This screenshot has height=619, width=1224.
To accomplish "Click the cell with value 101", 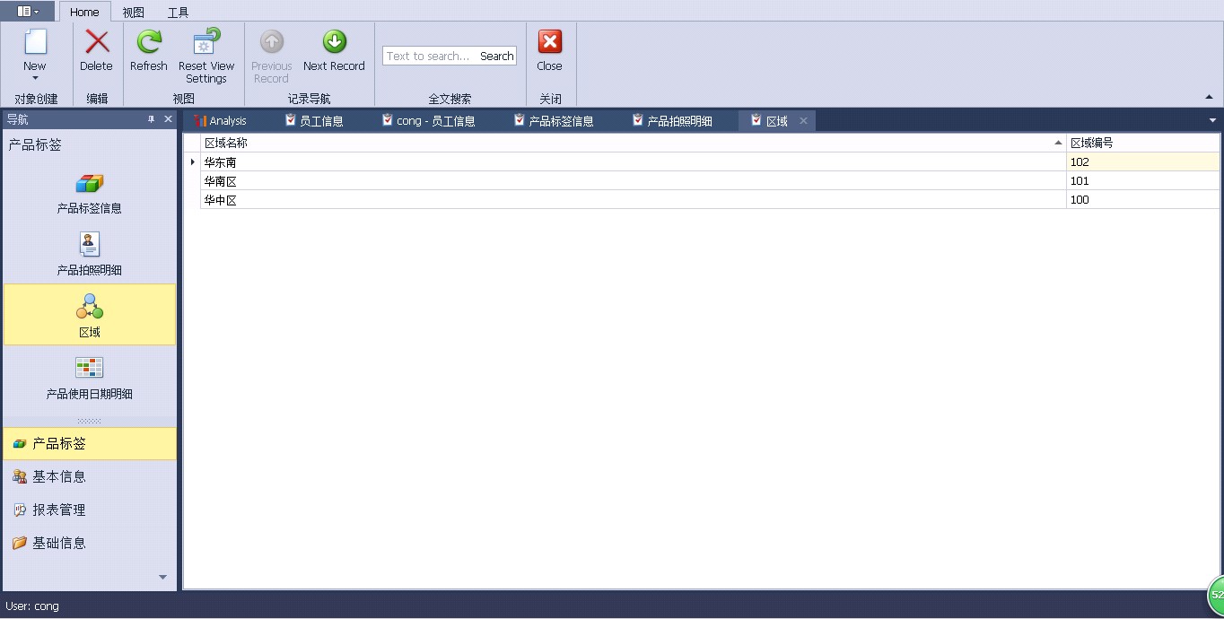I will point(1143,181).
